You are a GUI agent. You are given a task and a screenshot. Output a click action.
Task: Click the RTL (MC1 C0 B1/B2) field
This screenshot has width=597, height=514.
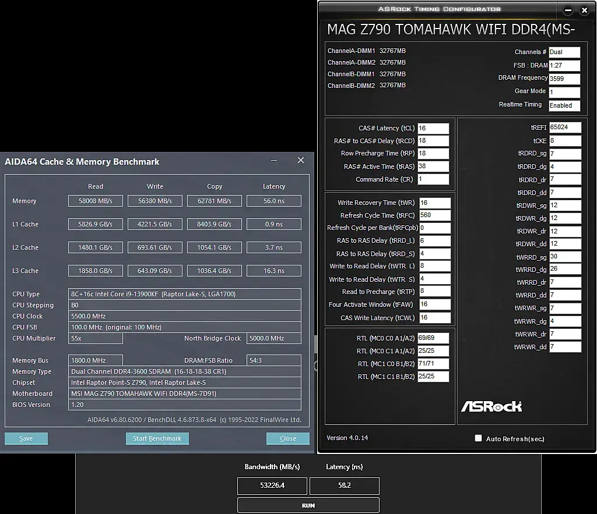click(433, 363)
